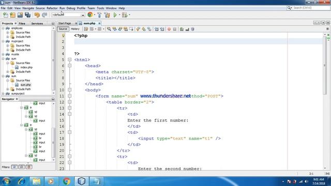331x186 pixels.
Task: Select sum.php in Projects tree
Action: 25,85
